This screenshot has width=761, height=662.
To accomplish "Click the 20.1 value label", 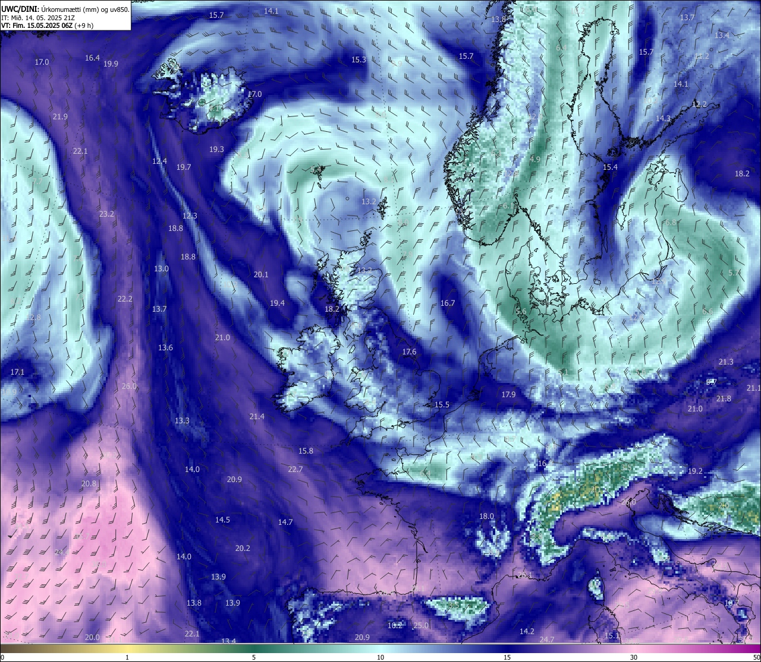I will coord(261,274).
